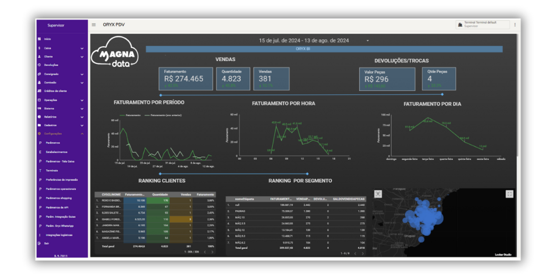The width and height of the screenshot is (556, 279).
Task: Toggle the hamburger menu beside ORYX PDV
Action: click(x=94, y=25)
